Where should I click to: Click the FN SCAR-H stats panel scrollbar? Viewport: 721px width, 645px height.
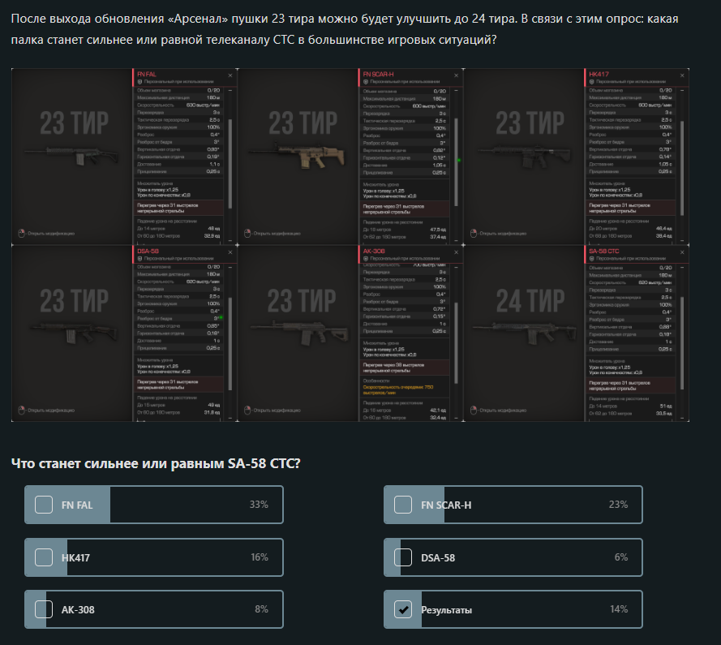pos(456,162)
